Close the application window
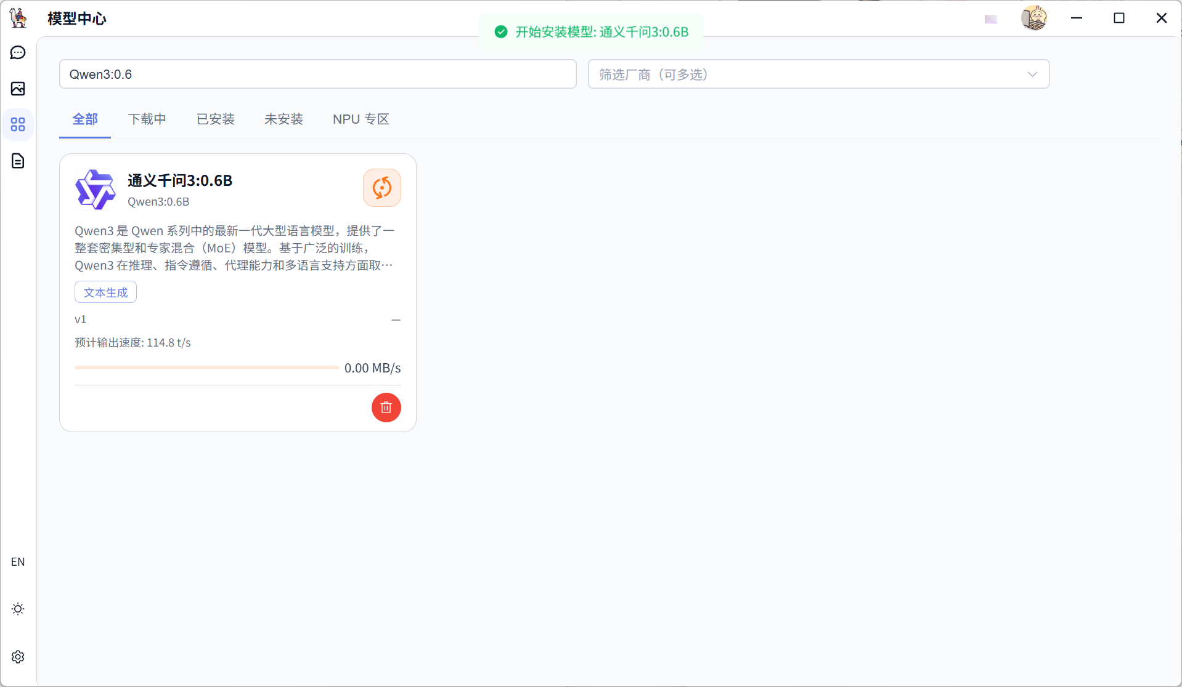This screenshot has width=1182, height=687. pos(1162,18)
